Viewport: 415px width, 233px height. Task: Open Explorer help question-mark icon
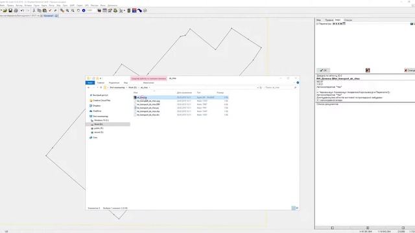[298, 83]
